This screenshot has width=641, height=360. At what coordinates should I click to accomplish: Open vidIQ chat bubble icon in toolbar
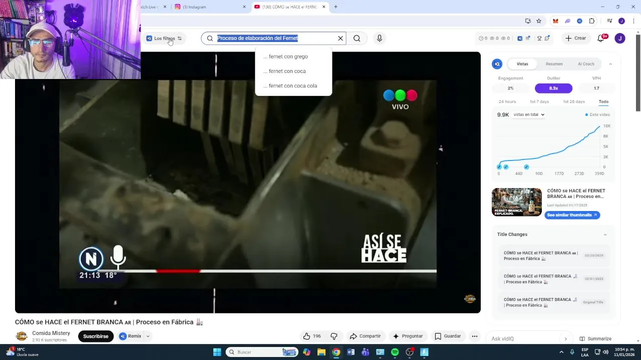coord(547,38)
